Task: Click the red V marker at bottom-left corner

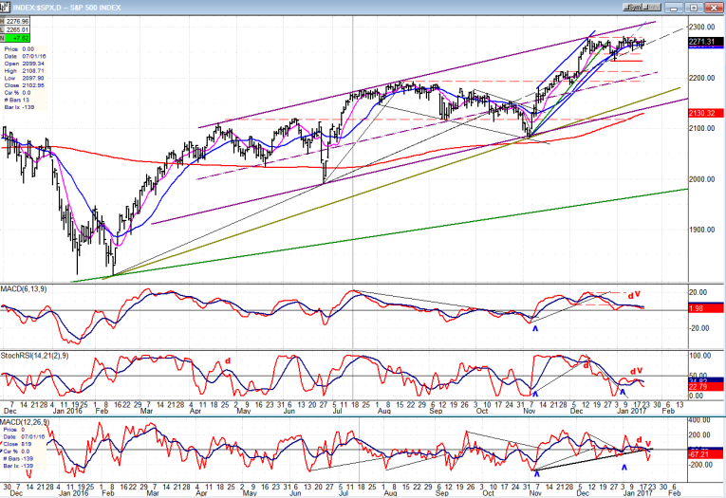Action: (x=29, y=474)
